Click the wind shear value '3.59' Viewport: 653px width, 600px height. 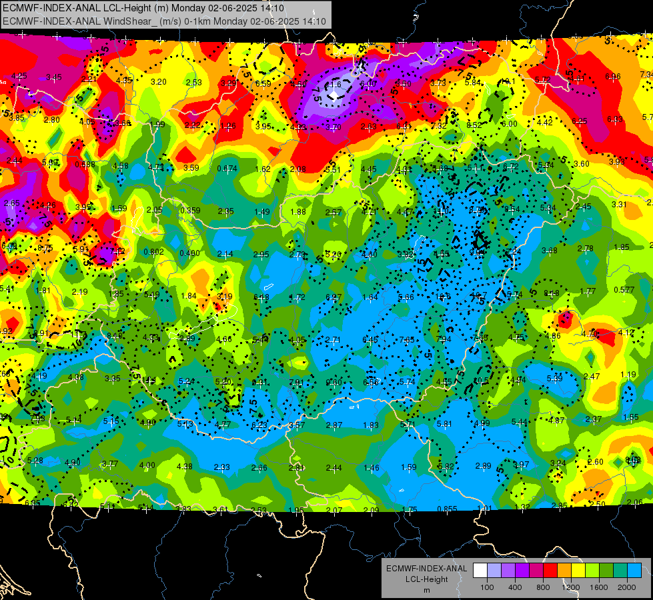tap(191, 168)
